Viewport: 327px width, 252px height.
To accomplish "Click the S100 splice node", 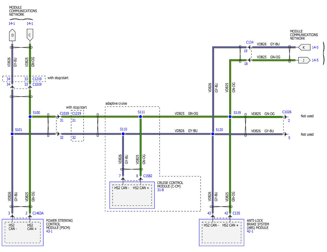I will (x=30, y=117).
